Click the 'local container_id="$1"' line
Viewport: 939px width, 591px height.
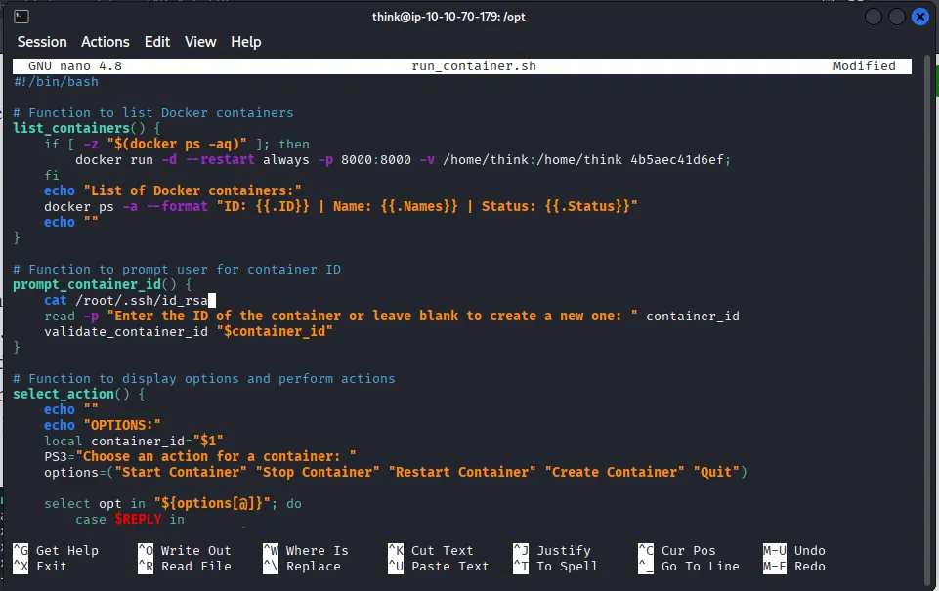point(134,441)
